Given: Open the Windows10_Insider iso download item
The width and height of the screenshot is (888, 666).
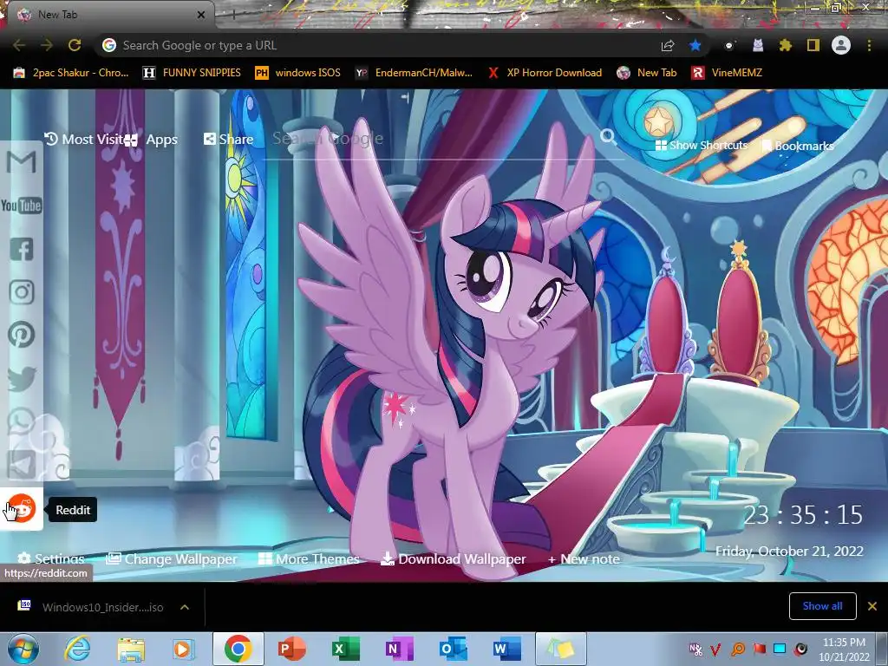Looking at the screenshot, I should click(x=90, y=607).
